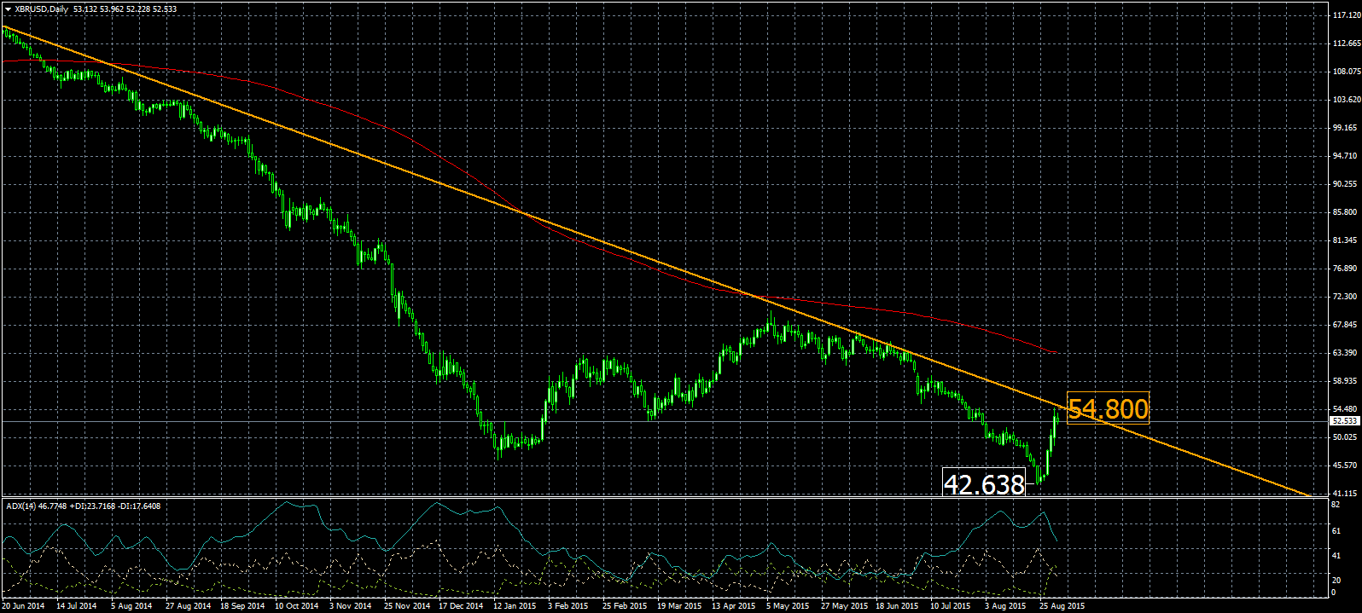Viewport: 1362px width, 613px height.
Task: Click the 20 level on ADX scale
Action: 1336,580
